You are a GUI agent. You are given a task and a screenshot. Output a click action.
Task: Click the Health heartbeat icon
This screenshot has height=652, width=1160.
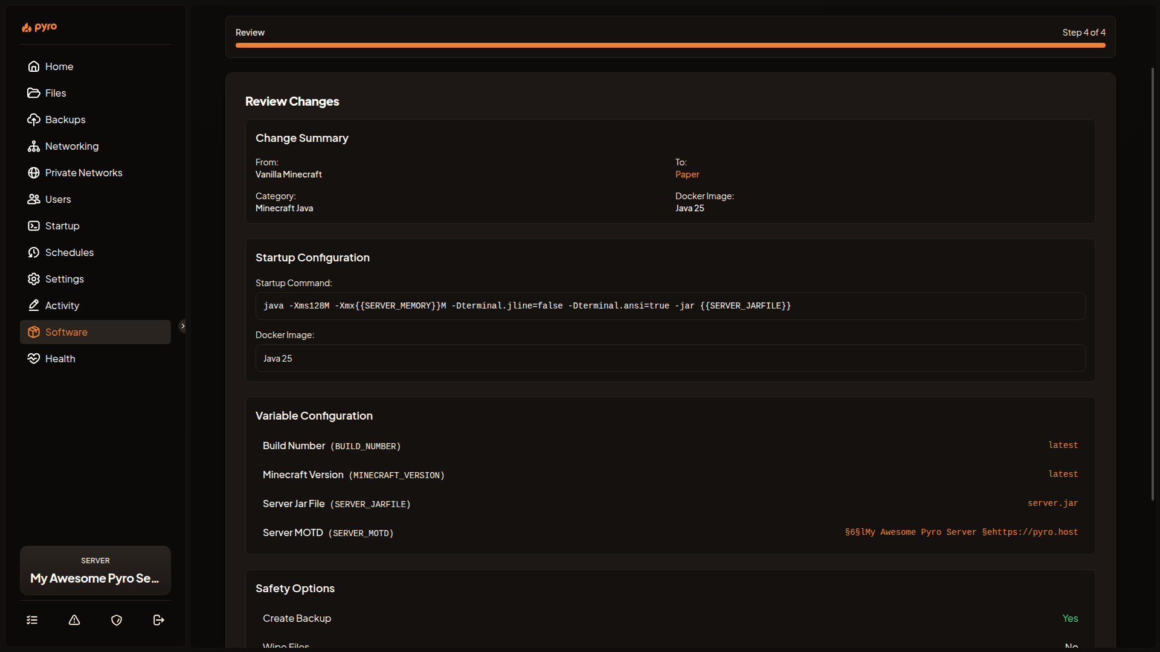pos(34,359)
